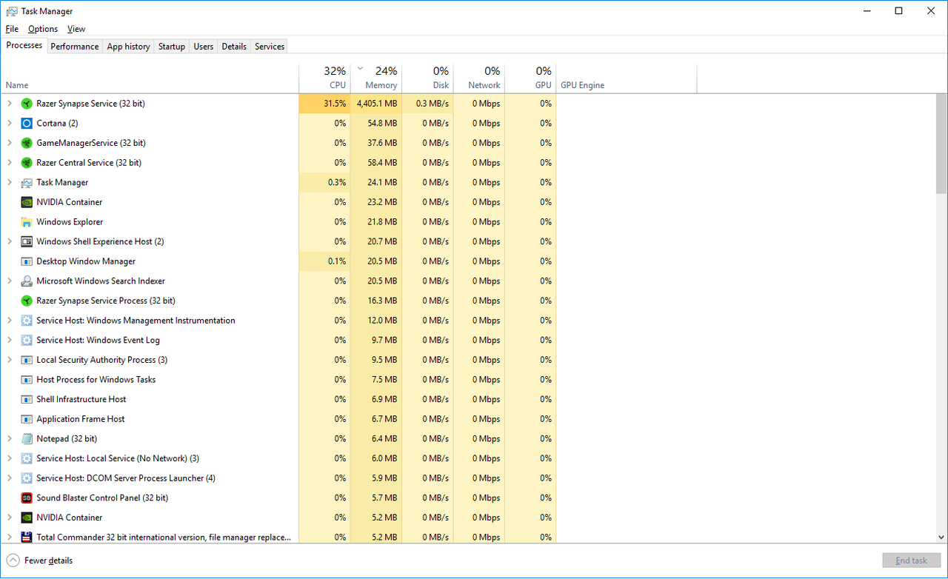Click the DCOM Server Process Launcher icon
Screen dimensions: 948x579
pyautogui.click(x=27, y=478)
